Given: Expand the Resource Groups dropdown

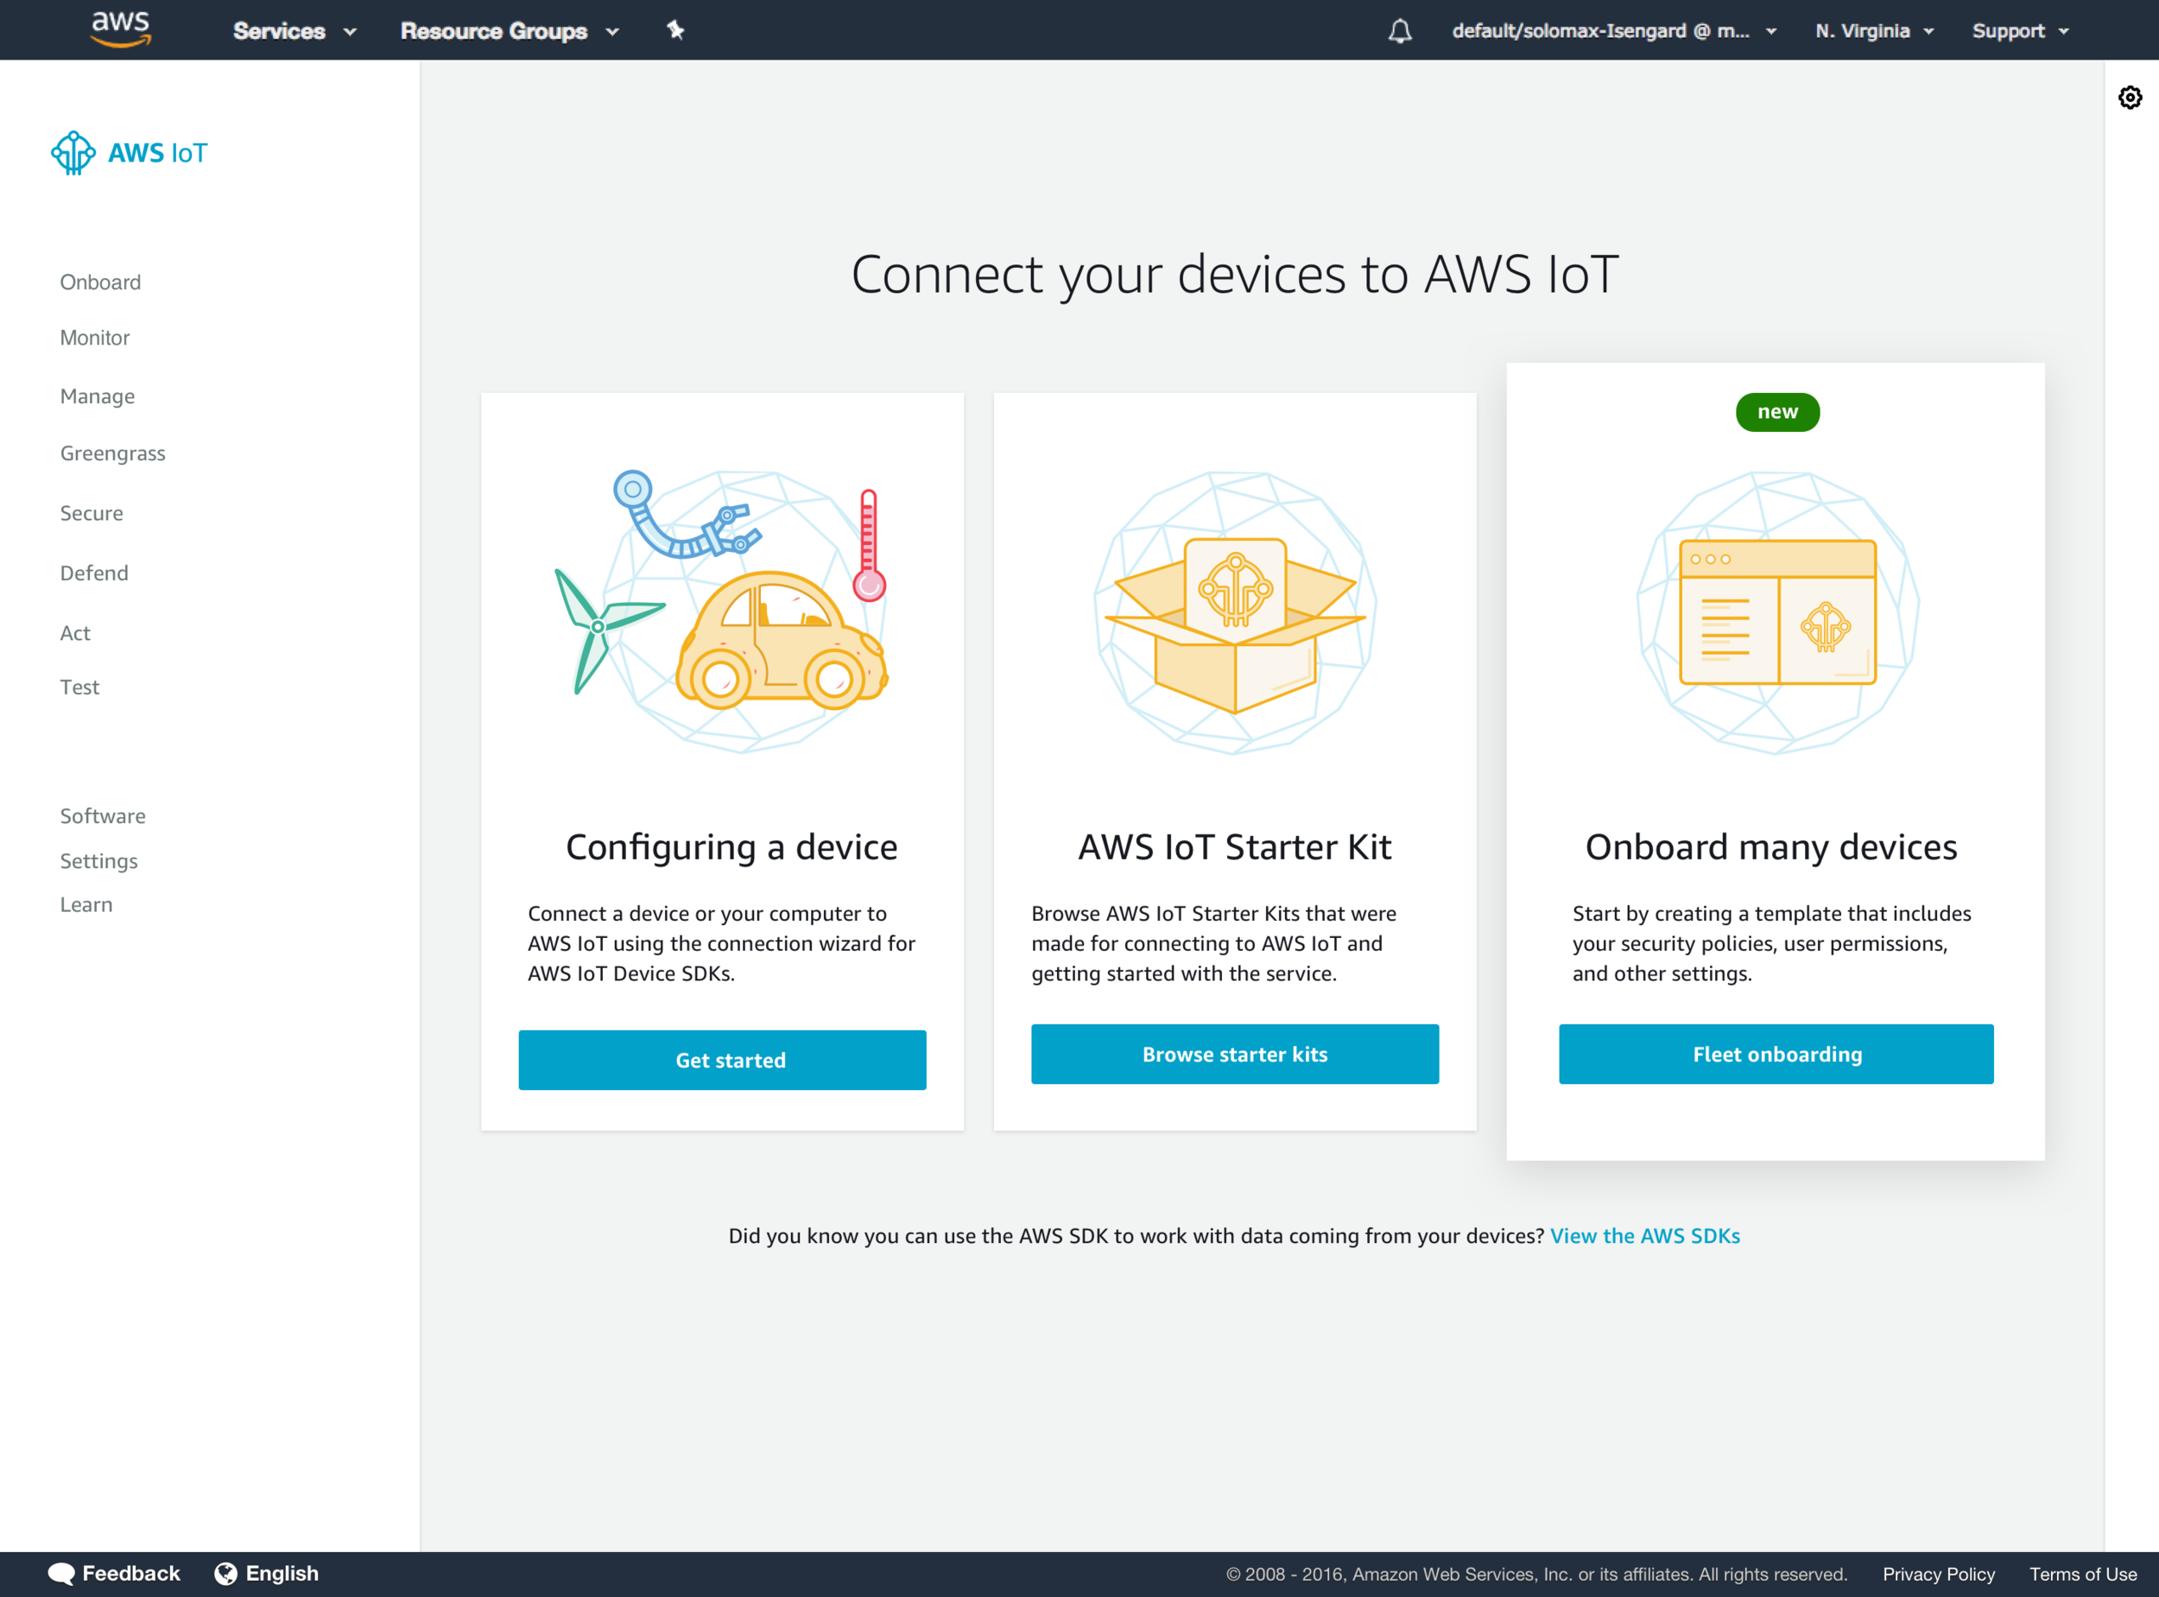Looking at the screenshot, I should tap(510, 31).
